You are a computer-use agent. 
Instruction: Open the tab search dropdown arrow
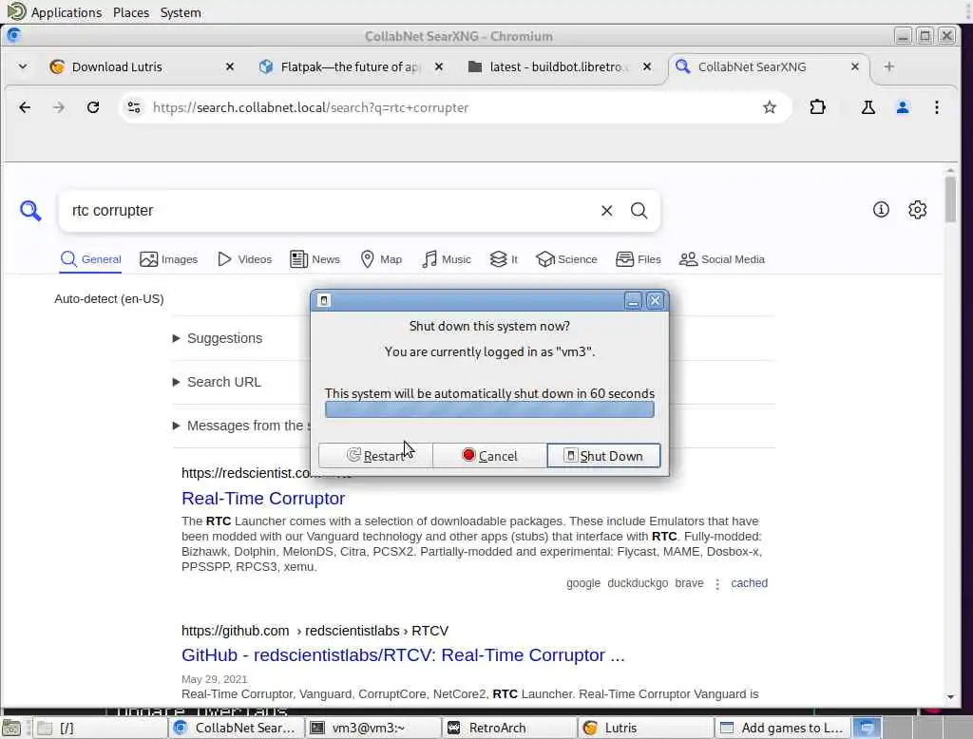point(23,66)
